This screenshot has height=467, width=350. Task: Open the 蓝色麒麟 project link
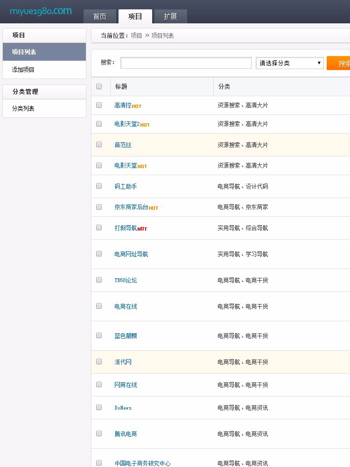[x=126, y=336]
